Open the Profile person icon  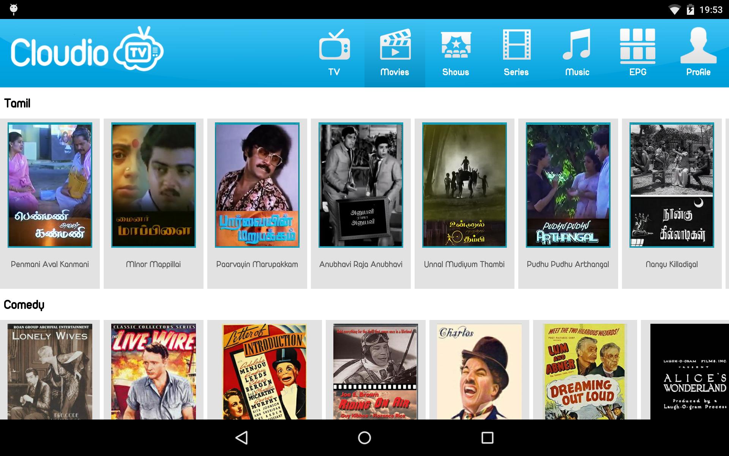point(698,45)
